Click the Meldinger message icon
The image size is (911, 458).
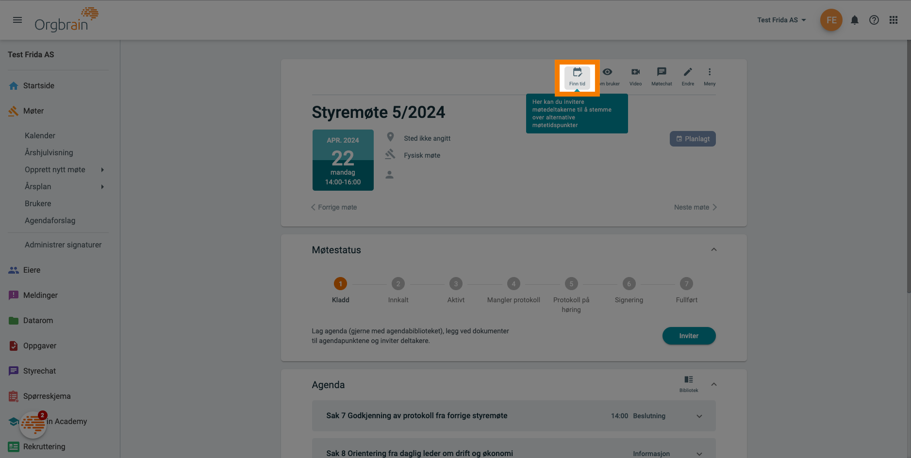coord(14,295)
